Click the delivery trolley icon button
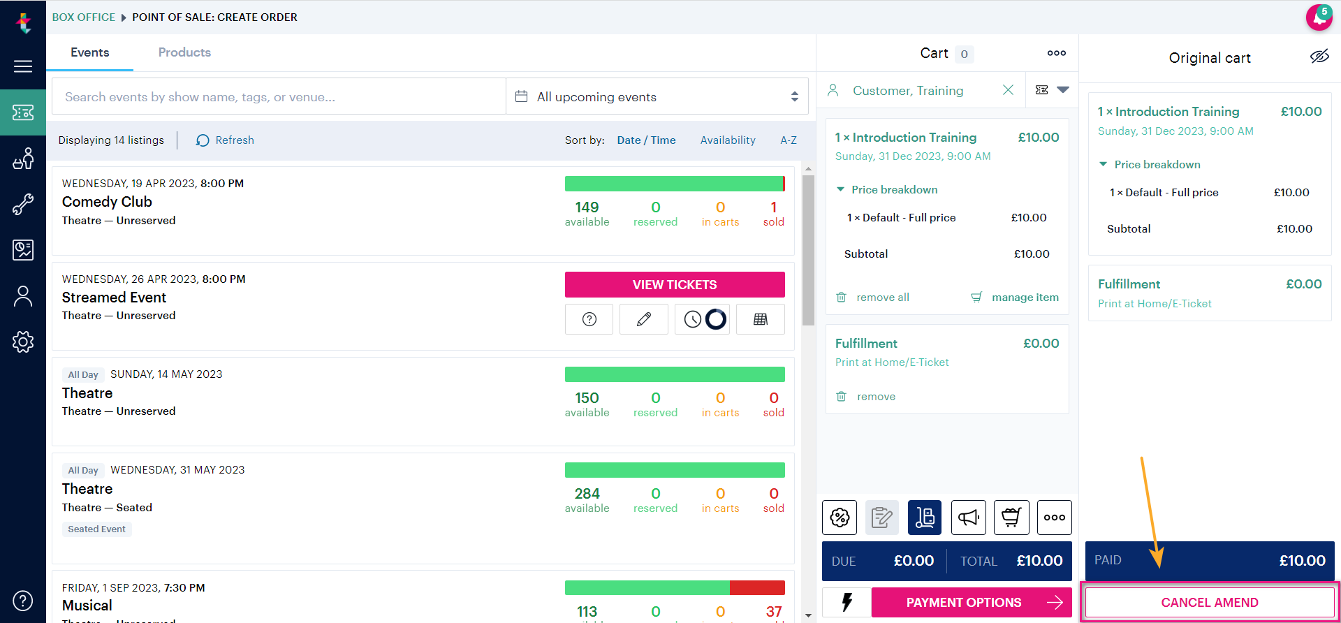Viewport: 1341px width, 623px height. [925, 518]
